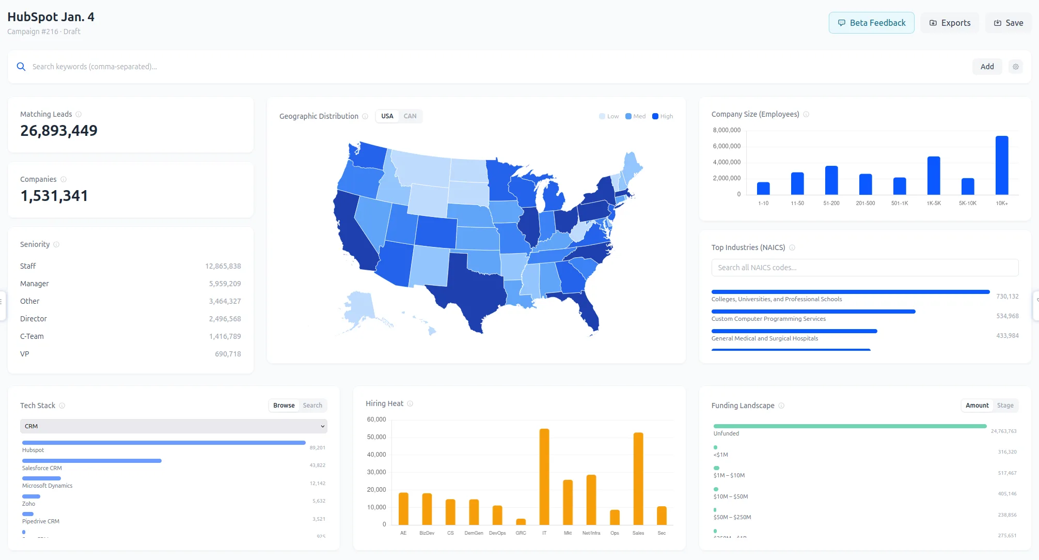Select the Tech Stack Search tab
The height and width of the screenshot is (560, 1039).
pyautogui.click(x=312, y=406)
